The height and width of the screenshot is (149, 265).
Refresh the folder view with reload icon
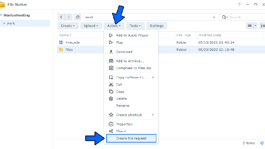coord(78,17)
